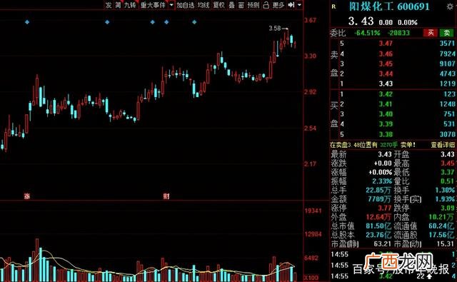Click the second blue diamond event marker

coord(107,22)
